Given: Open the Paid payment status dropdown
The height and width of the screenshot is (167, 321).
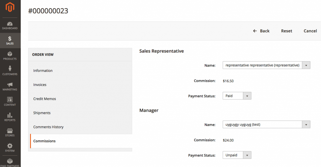Looking at the screenshot, I should pos(237,96).
